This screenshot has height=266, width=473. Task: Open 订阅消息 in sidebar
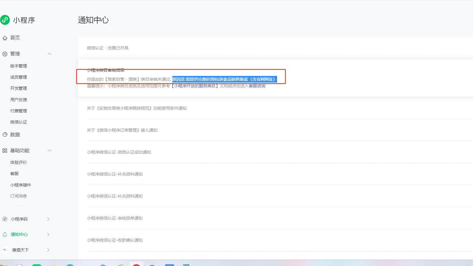[19, 196]
